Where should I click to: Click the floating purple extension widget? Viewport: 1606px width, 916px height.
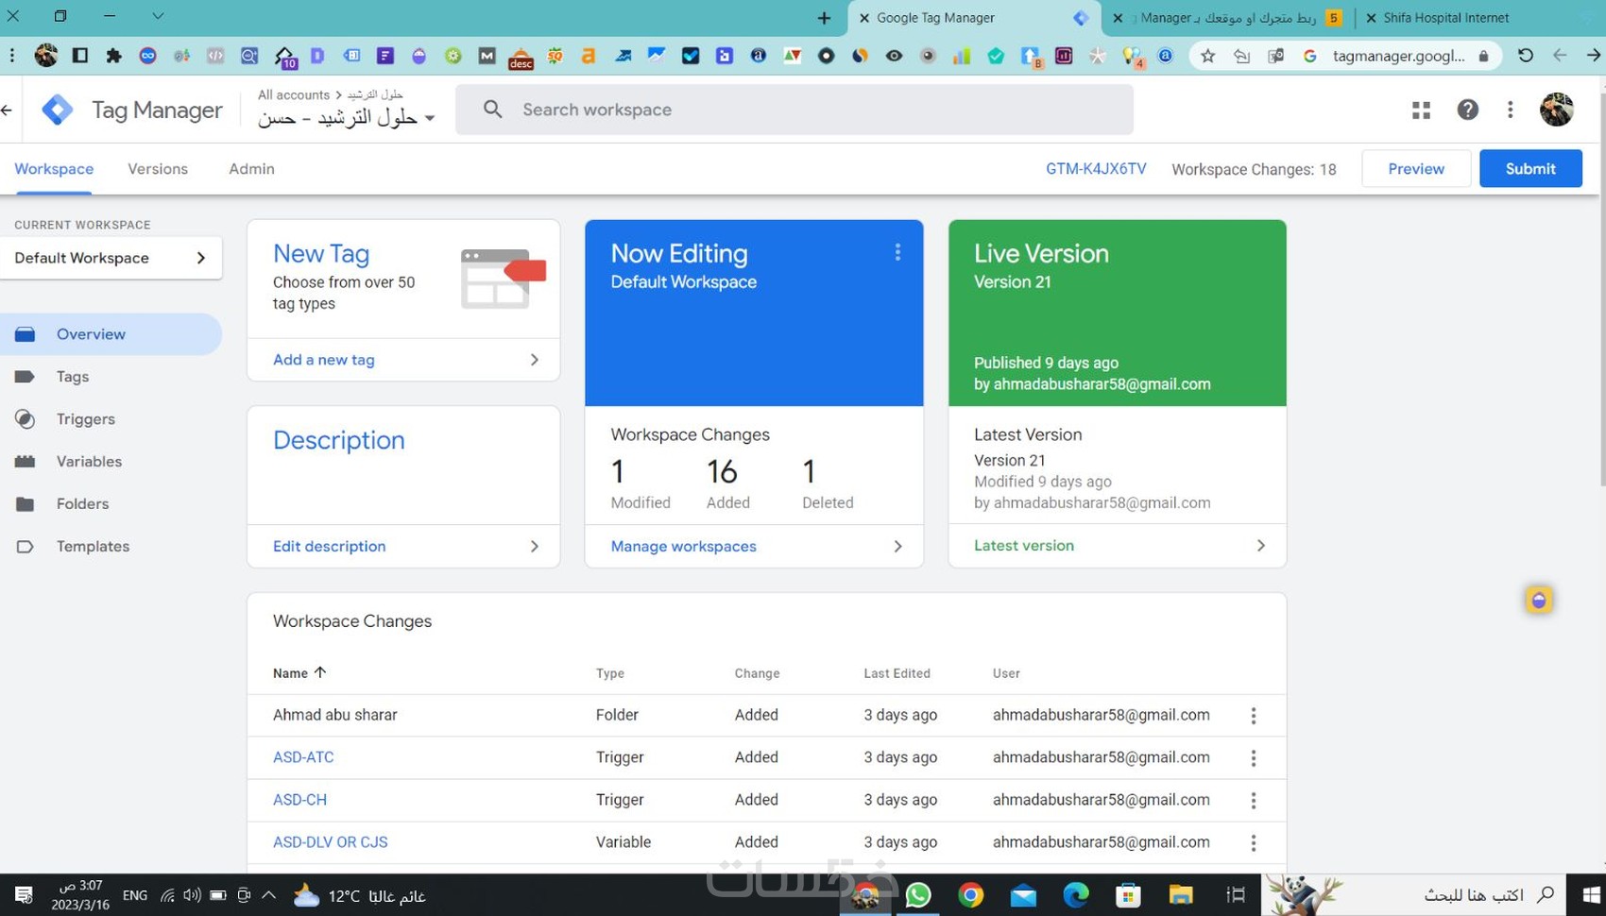[1539, 600]
